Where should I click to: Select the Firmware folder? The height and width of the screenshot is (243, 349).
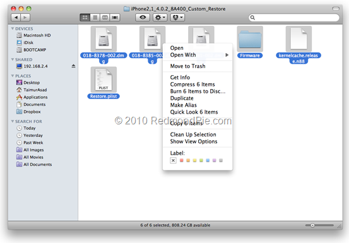(x=250, y=39)
